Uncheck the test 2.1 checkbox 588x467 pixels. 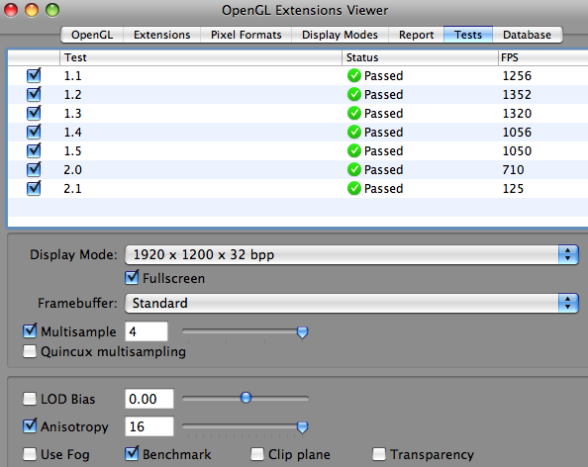34,188
